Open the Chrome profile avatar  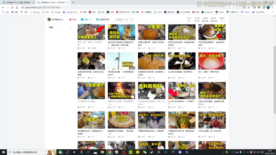[268, 8]
